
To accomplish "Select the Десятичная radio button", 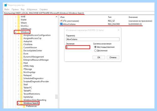I will tap(95, 51).
